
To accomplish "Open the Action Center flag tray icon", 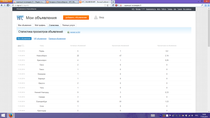I will [x=170, y=115].
